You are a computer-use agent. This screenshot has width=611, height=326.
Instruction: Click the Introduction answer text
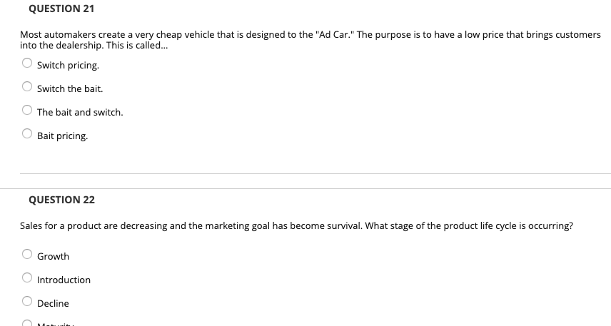pos(64,280)
